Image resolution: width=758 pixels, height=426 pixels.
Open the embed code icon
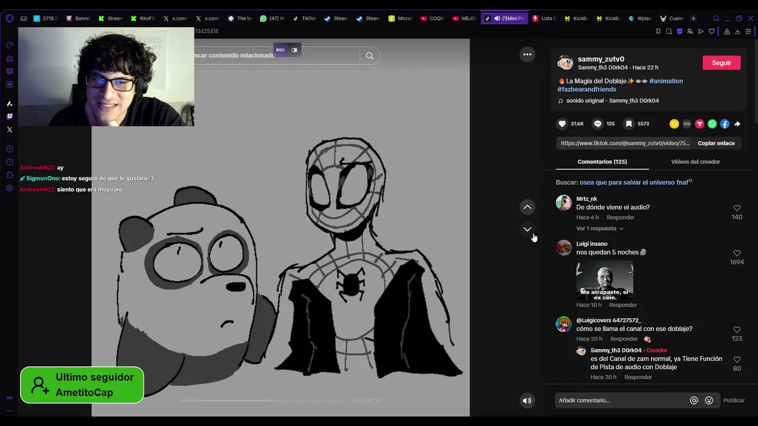click(687, 124)
